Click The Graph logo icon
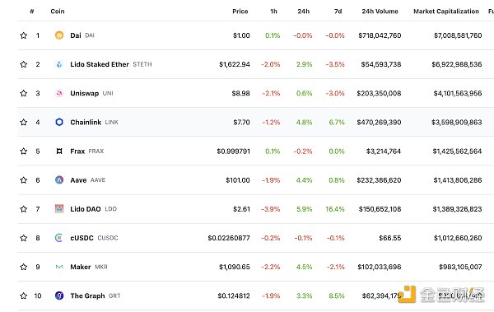 pos(59,296)
